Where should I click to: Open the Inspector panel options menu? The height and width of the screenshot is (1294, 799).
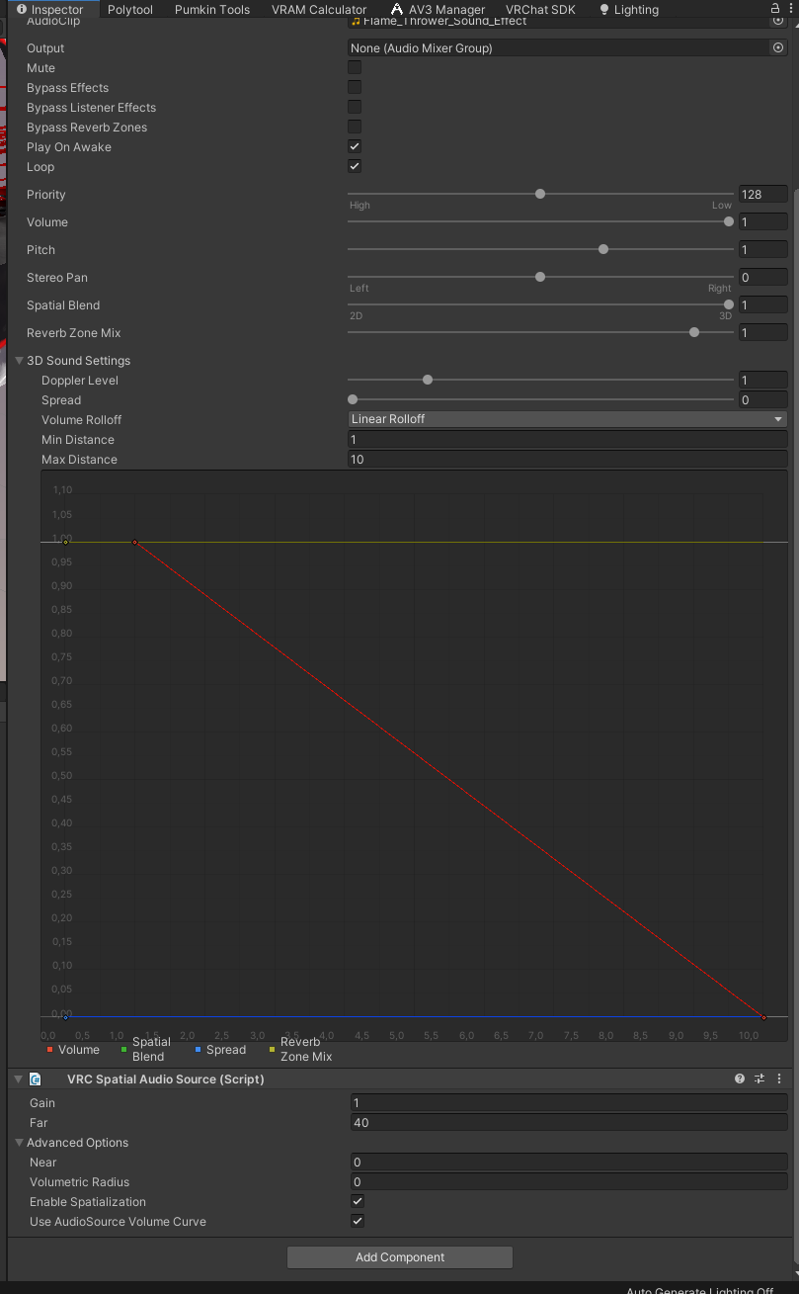[792, 9]
